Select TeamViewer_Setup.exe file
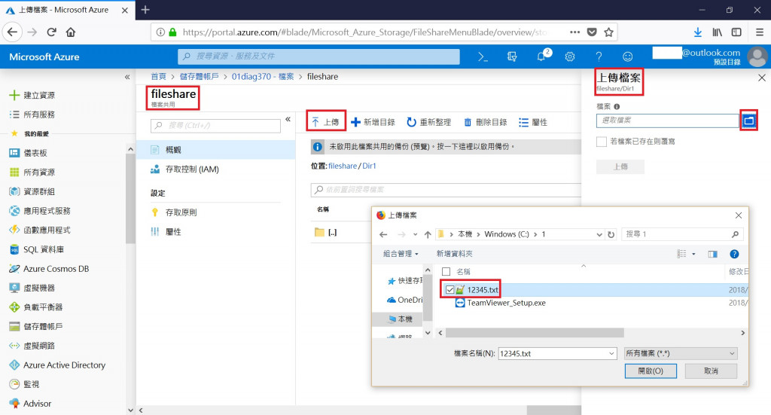 (x=506, y=303)
